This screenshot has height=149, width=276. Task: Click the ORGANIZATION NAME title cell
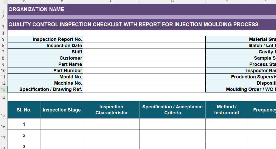pos(36,9)
